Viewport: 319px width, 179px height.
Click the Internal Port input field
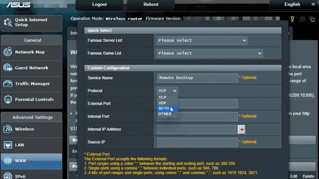click(x=198, y=117)
